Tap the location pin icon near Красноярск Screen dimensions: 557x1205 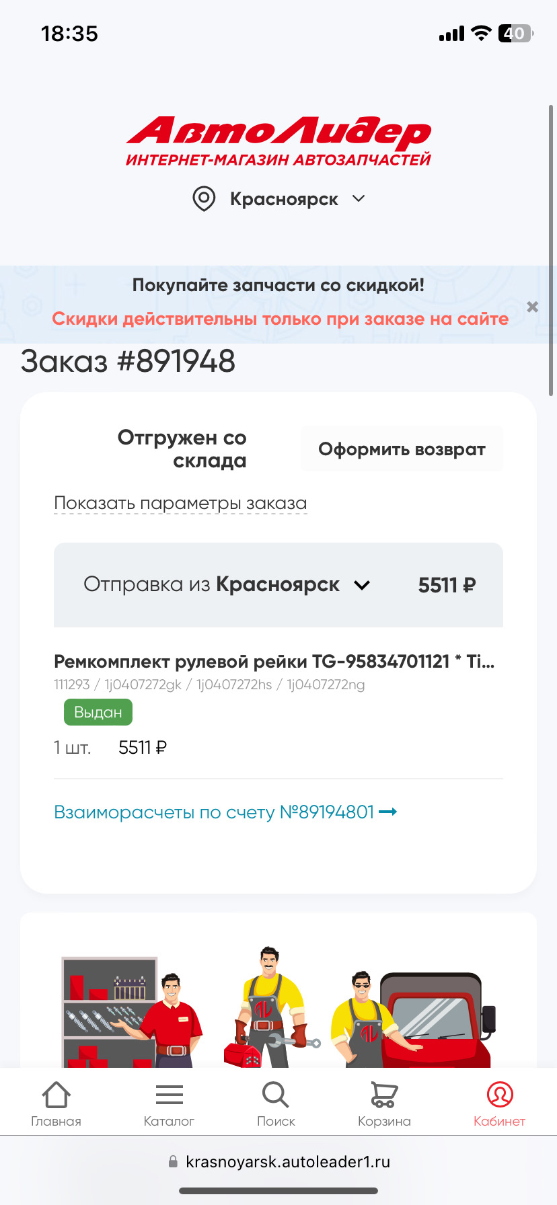pyautogui.click(x=203, y=199)
